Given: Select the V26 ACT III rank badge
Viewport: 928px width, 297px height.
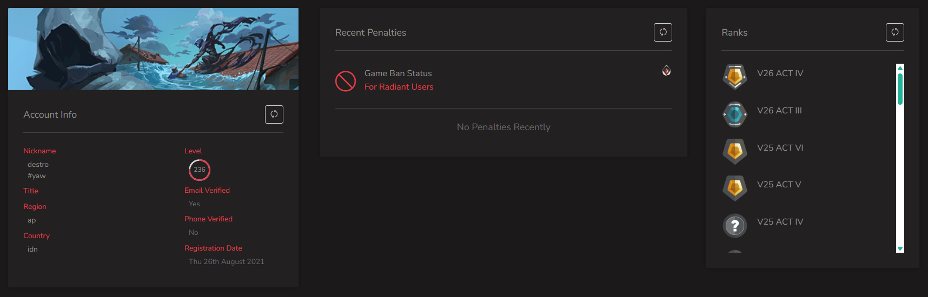Looking at the screenshot, I should click(x=735, y=114).
